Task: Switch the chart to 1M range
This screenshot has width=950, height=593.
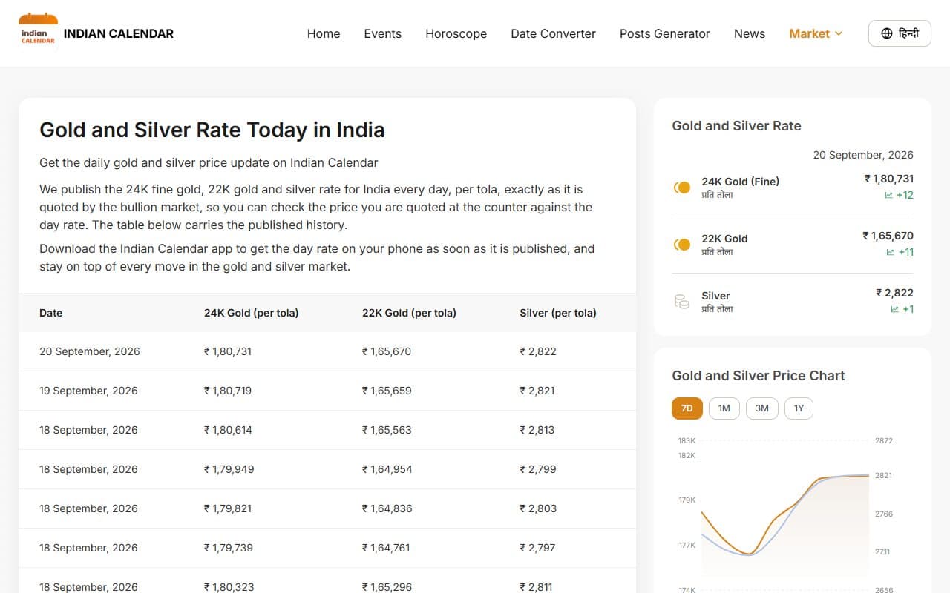Action: (x=724, y=408)
